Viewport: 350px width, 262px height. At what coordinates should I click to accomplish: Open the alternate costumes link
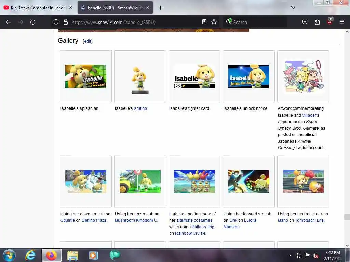tap(194, 220)
